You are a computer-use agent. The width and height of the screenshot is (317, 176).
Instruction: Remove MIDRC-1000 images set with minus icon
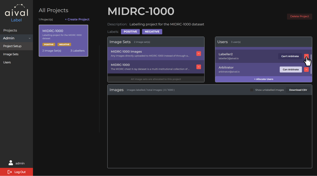(199, 54)
